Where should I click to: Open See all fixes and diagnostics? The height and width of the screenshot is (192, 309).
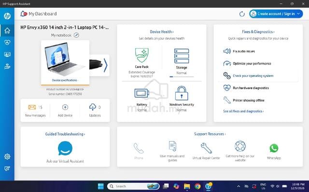tap(243, 111)
